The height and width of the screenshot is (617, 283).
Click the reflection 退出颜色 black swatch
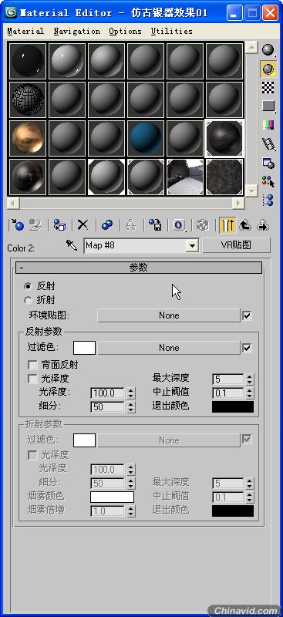[233, 406]
